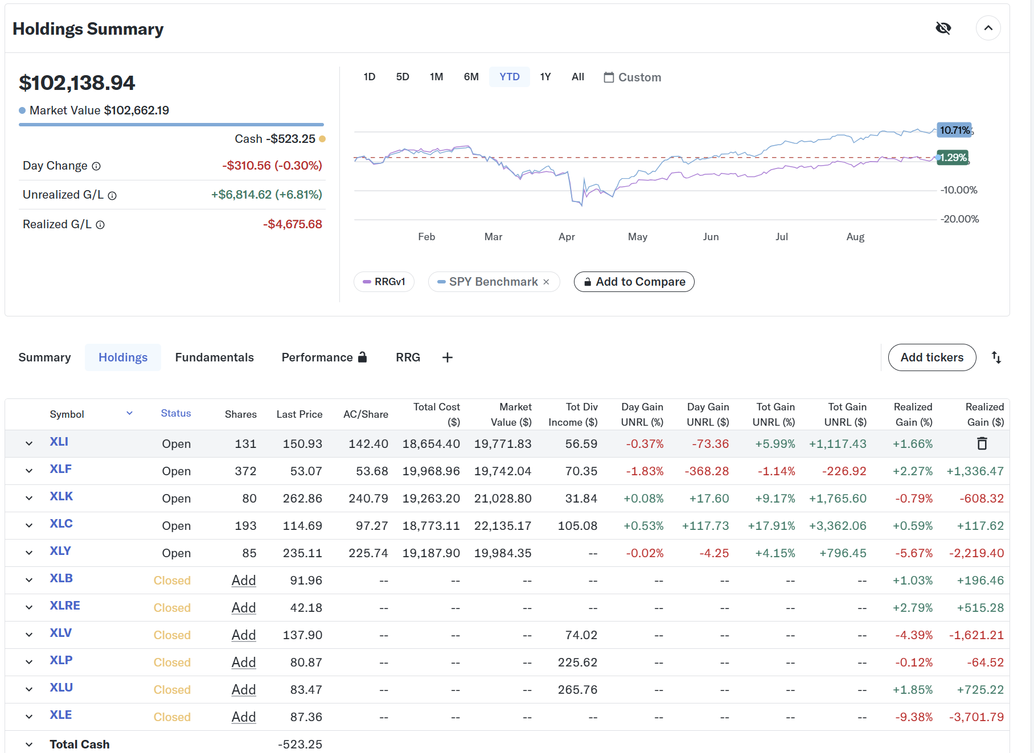Click the Unrealized G/L info icon

tap(112, 196)
